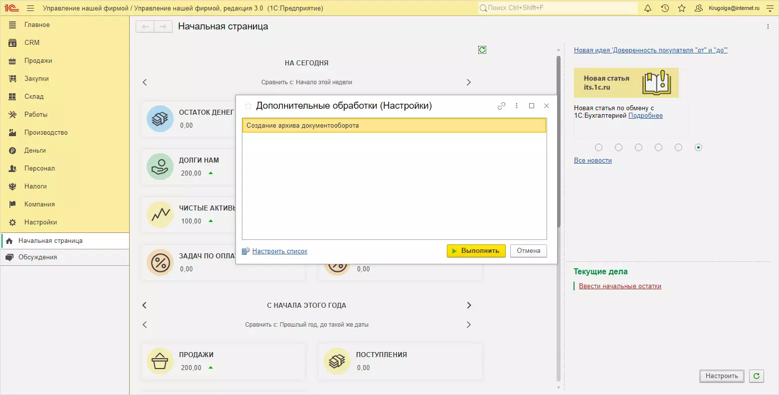
Task: Open the history clock icon
Action: click(x=665, y=8)
